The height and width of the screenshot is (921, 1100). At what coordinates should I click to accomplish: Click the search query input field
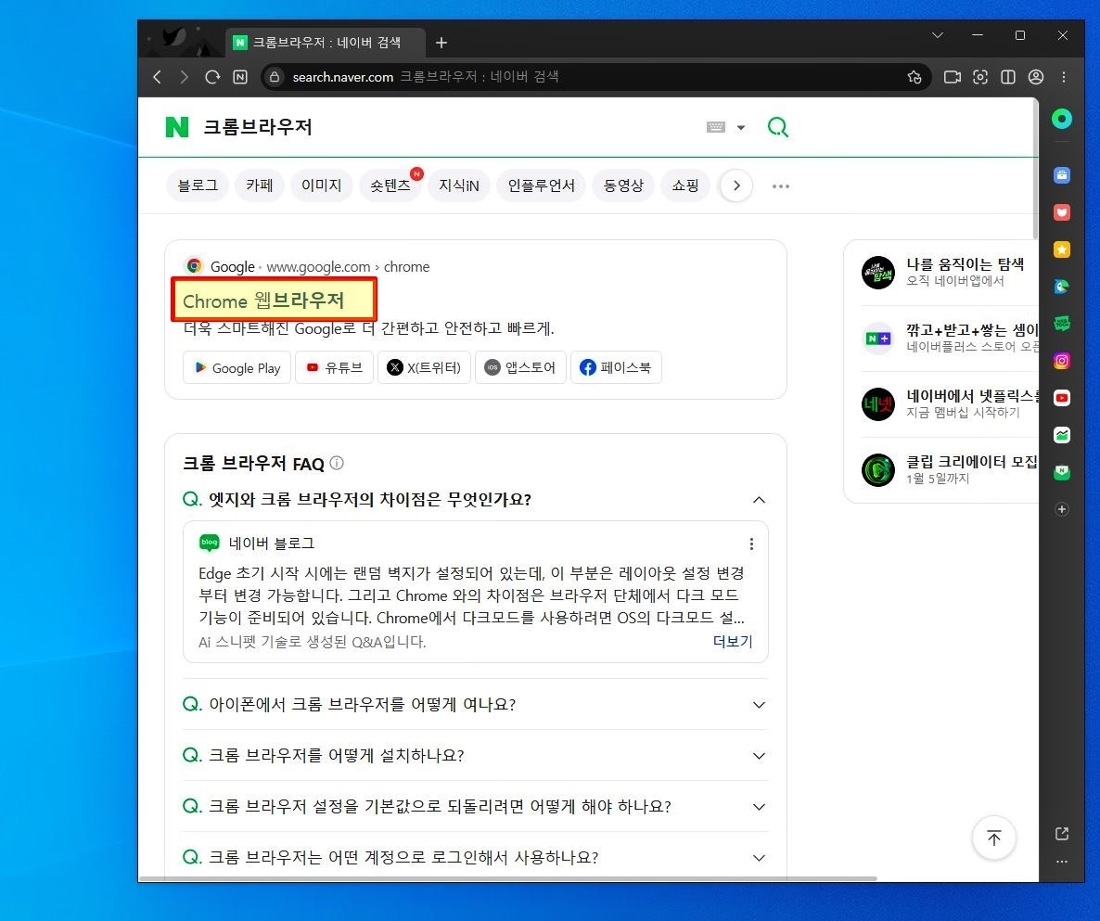coord(449,127)
